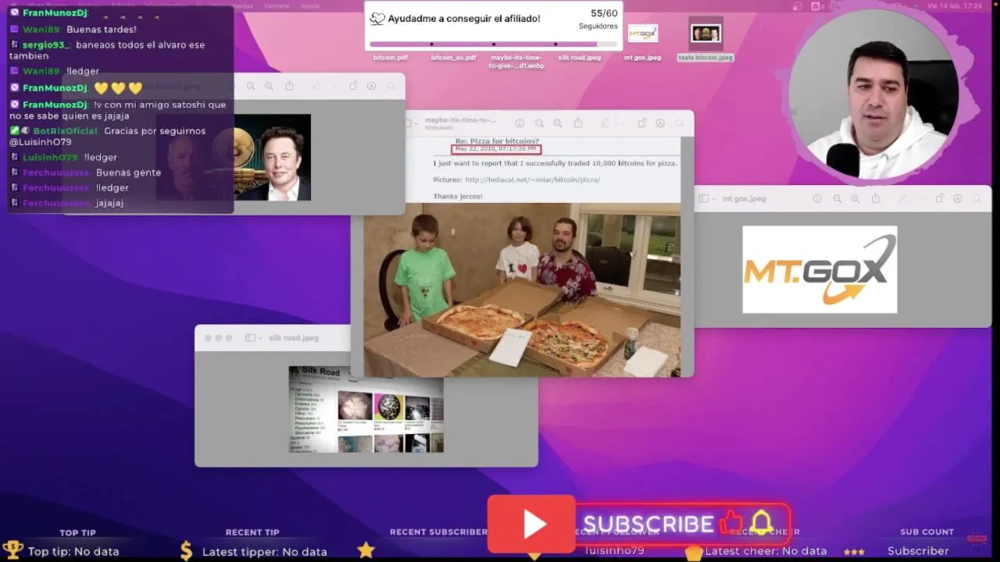Show info inspector in pizza webp window
The width and height of the screenshot is (1000, 562).
pyautogui.click(x=520, y=123)
